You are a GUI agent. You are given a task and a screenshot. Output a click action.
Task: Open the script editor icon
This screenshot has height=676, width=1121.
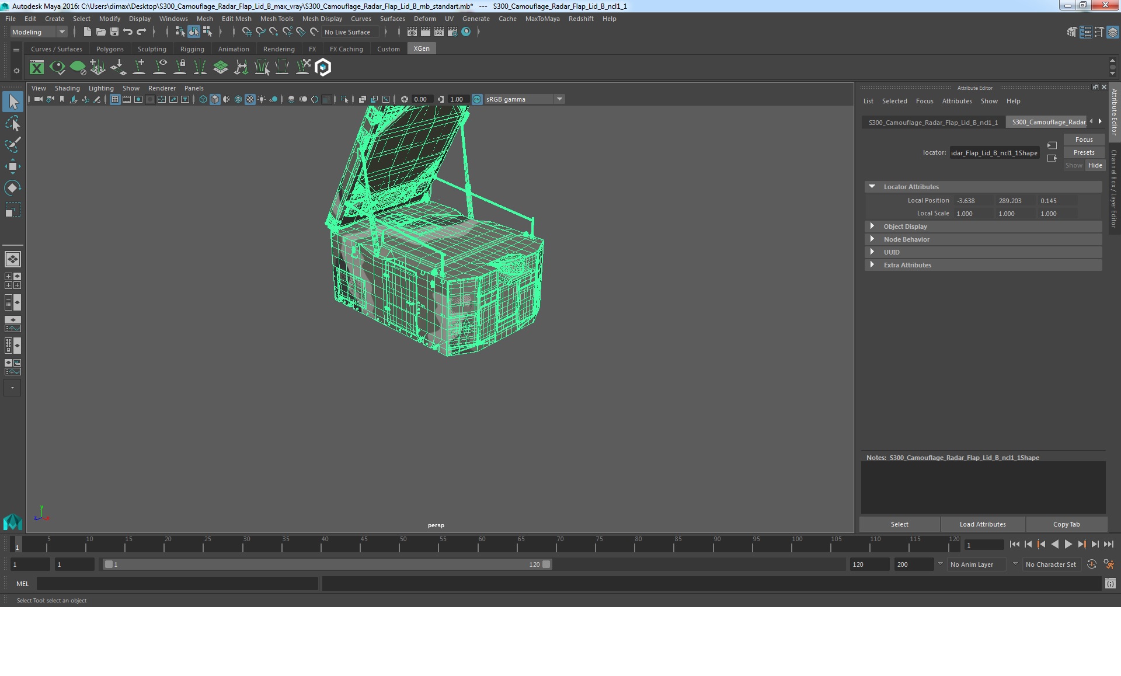pyautogui.click(x=1110, y=583)
